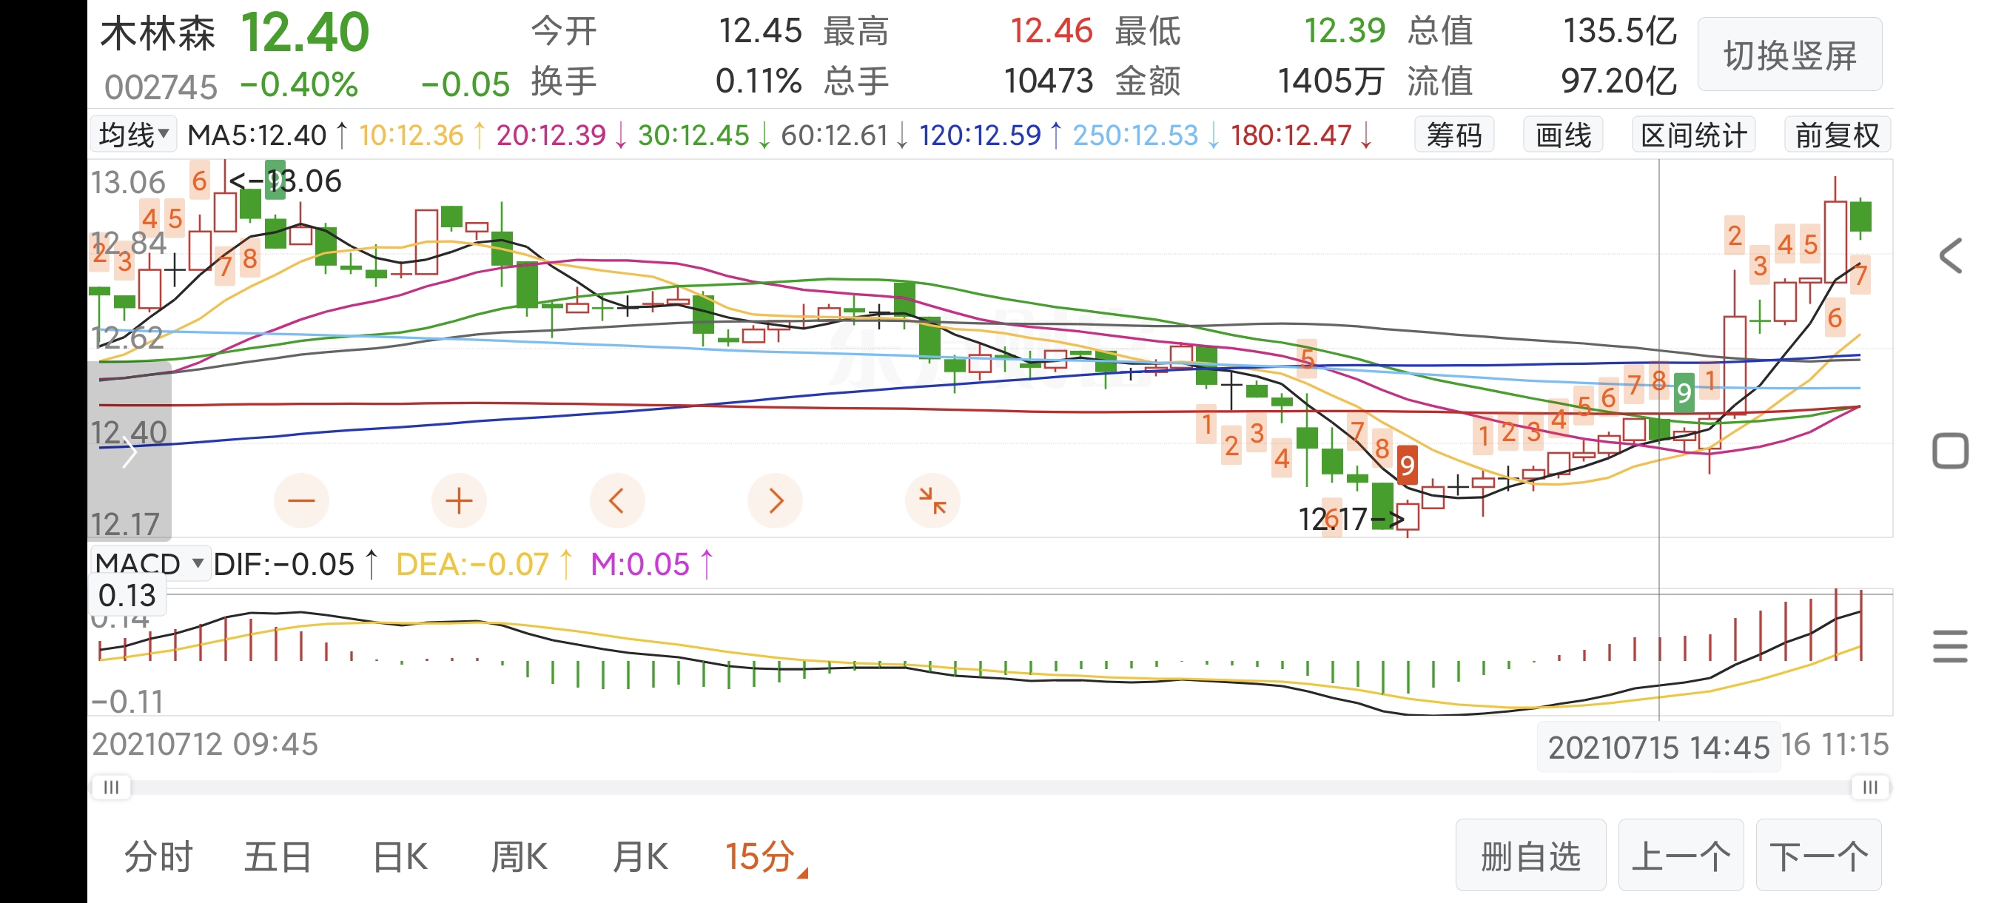Image resolution: width=2007 pixels, height=903 pixels.
Task: Grab right handle of time range slider
Action: click(x=1869, y=787)
